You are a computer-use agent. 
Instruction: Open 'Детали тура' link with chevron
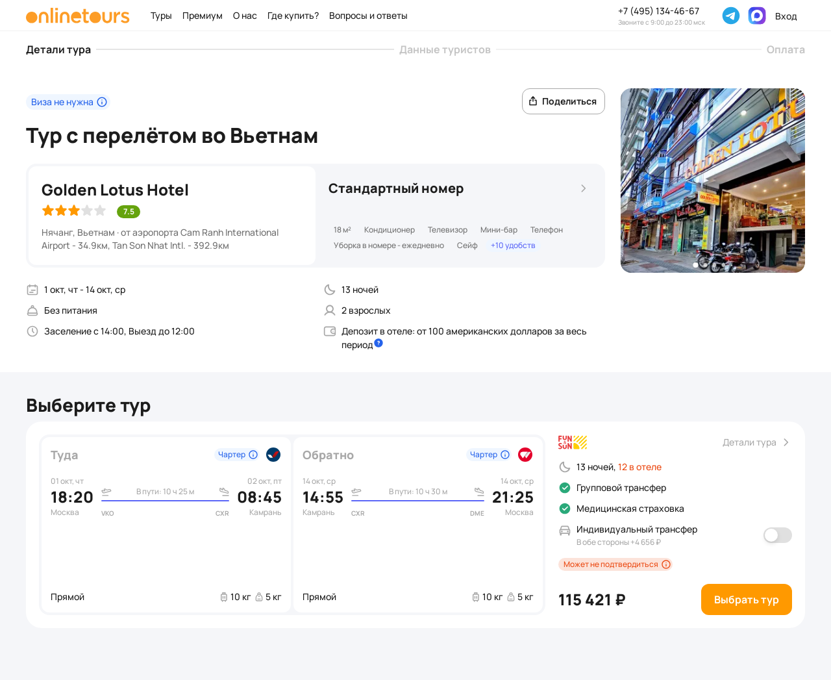[x=756, y=442]
